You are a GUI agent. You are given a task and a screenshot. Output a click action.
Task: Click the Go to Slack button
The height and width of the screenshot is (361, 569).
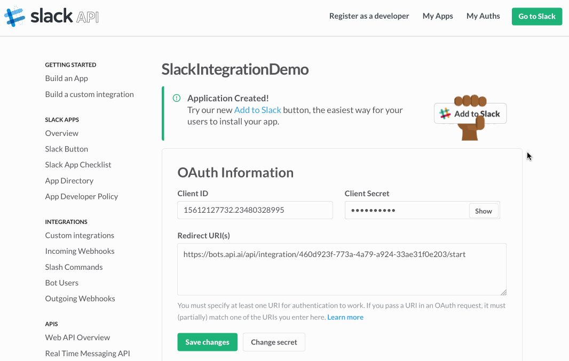pos(536,16)
